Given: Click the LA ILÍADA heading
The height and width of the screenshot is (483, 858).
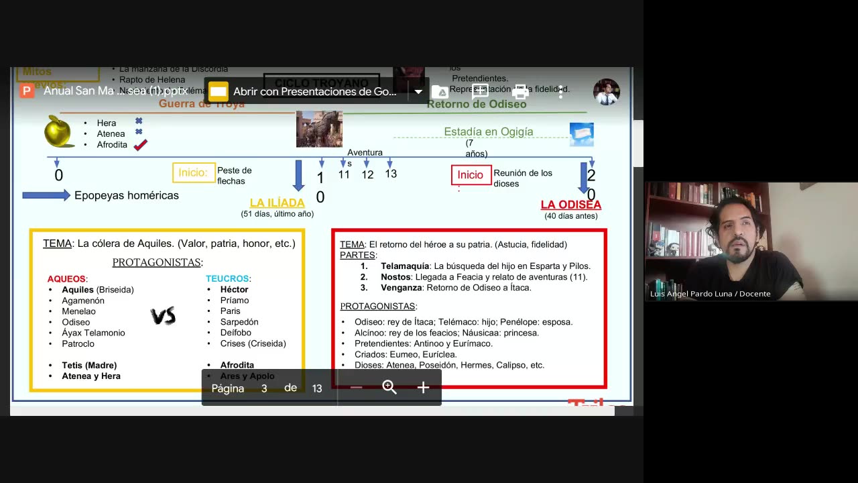Looking at the screenshot, I should (277, 203).
